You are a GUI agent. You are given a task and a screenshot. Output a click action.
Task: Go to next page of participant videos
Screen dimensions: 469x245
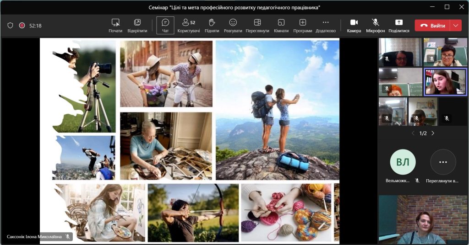pyautogui.click(x=433, y=133)
